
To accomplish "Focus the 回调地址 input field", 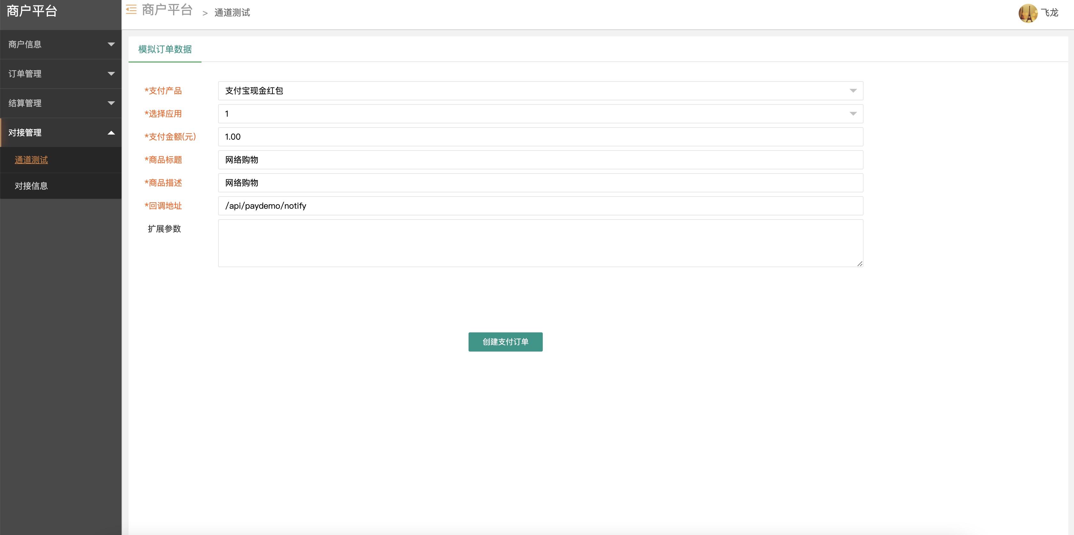I will [x=540, y=206].
